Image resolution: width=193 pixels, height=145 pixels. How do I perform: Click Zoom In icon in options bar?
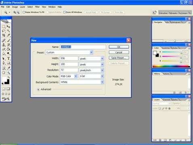pos(15,12)
